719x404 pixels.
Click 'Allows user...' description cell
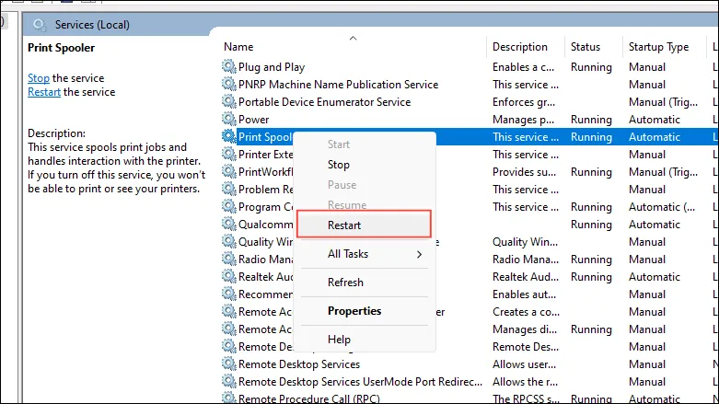(x=524, y=364)
